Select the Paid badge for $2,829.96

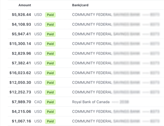point(50,53)
